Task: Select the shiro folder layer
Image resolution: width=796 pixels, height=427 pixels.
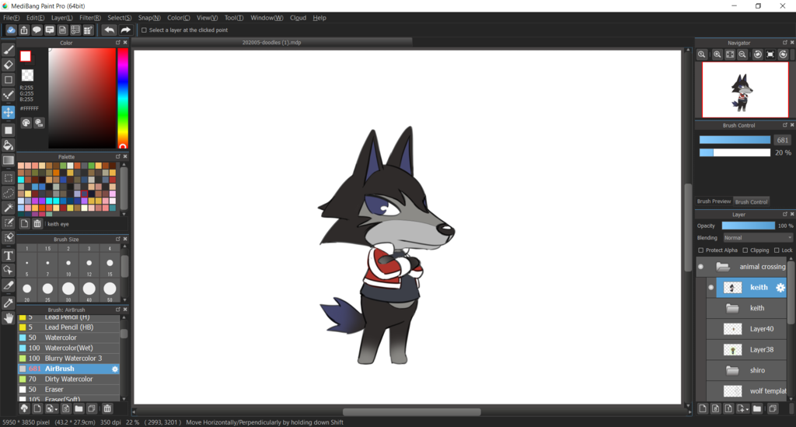Action: [746, 371]
